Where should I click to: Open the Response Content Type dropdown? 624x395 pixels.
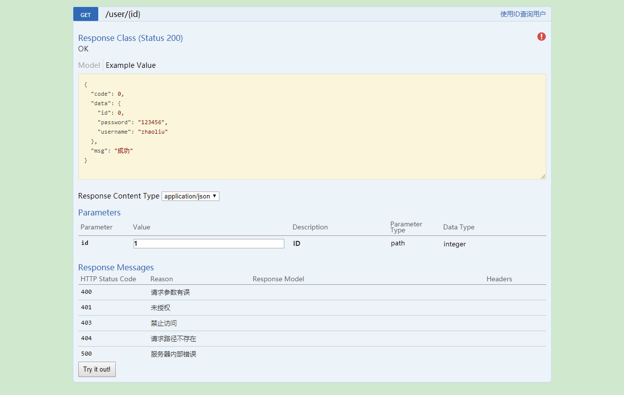pos(191,196)
